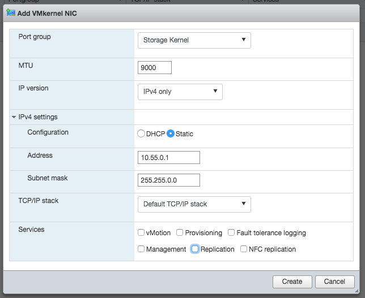Click the dialog resize grip corner

pyautogui.click(x=356, y=291)
